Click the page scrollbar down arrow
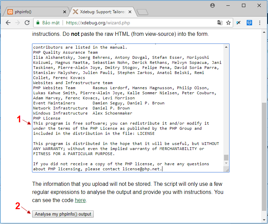This screenshot has height=224, width=268. click(264, 220)
